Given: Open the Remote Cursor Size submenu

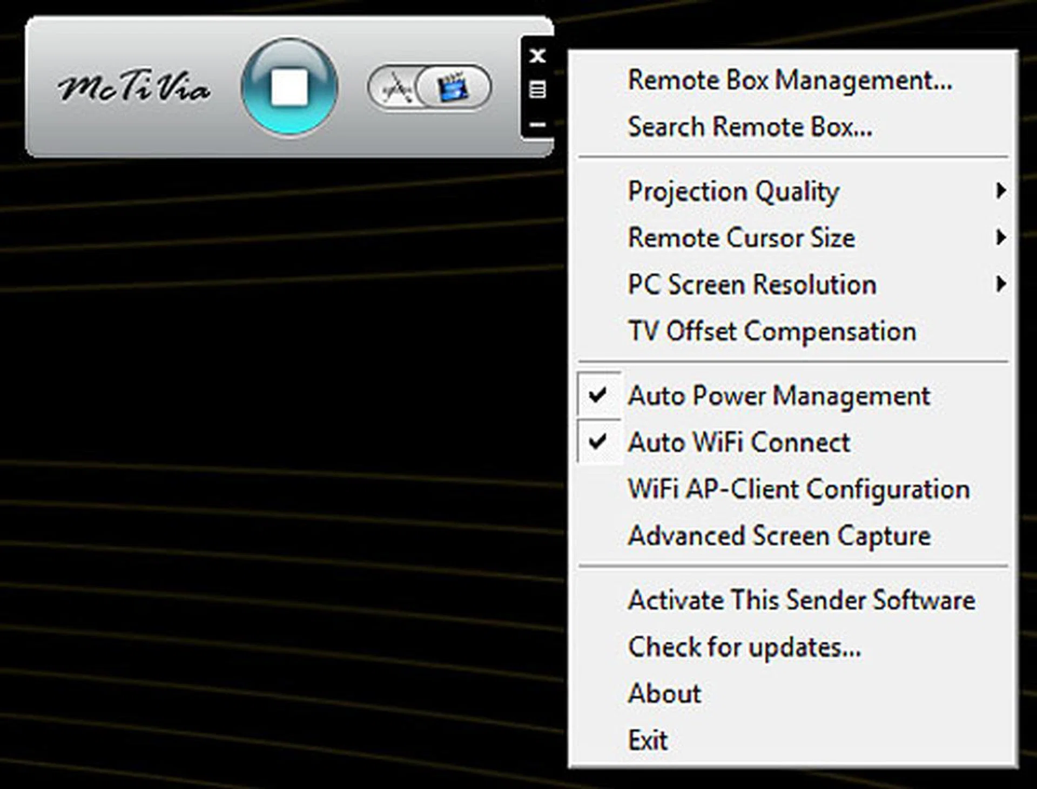Looking at the screenshot, I should [741, 237].
